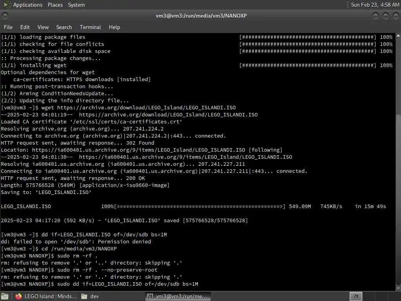Click the clock showing Sun Feb 23
401x301 pixels.
375,5
